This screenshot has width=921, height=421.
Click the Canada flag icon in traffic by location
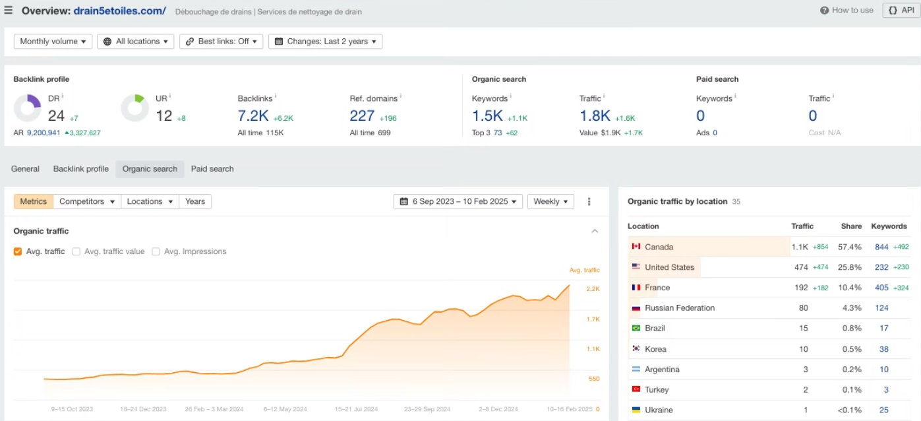(x=636, y=246)
